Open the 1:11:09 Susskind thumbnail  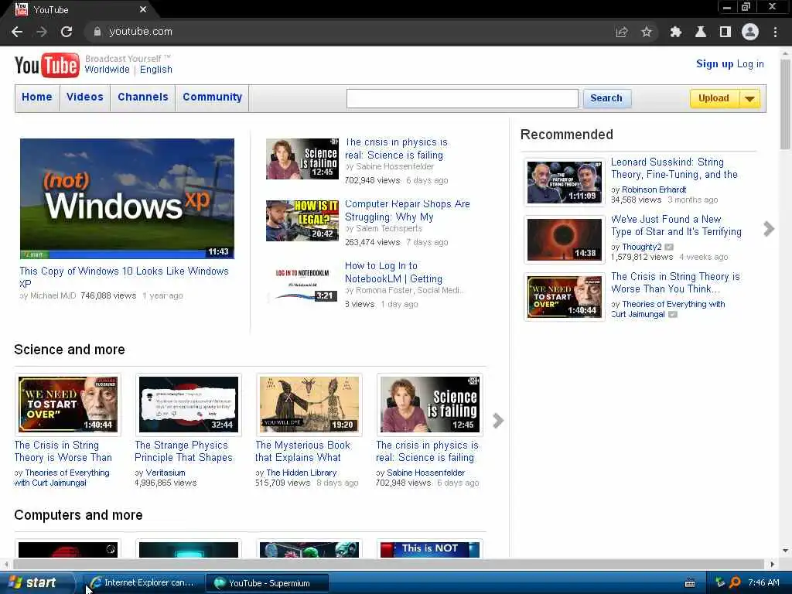[x=565, y=183]
